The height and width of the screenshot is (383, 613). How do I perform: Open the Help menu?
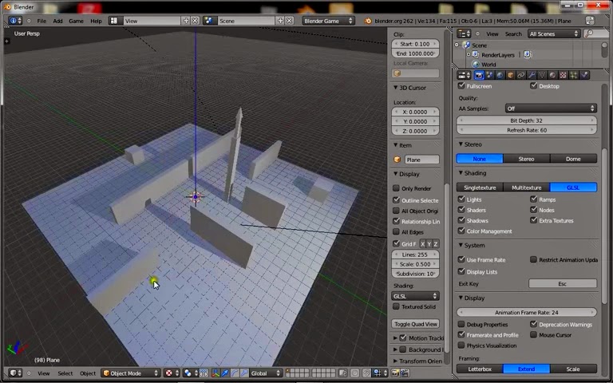point(96,21)
